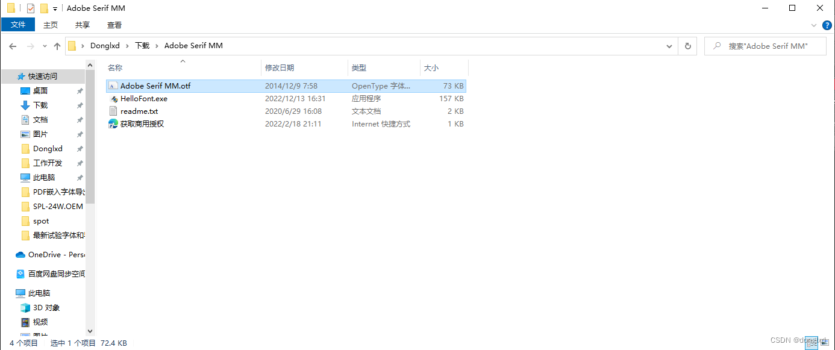Click the 桌面 desktop icon in sidebar
835x350 pixels.
pyautogui.click(x=25, y=91)
